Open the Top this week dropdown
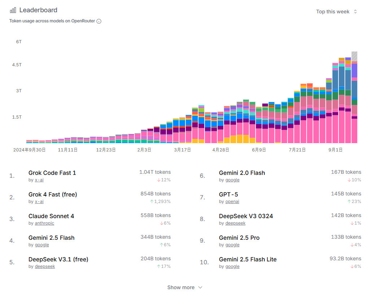 point(336,12)
